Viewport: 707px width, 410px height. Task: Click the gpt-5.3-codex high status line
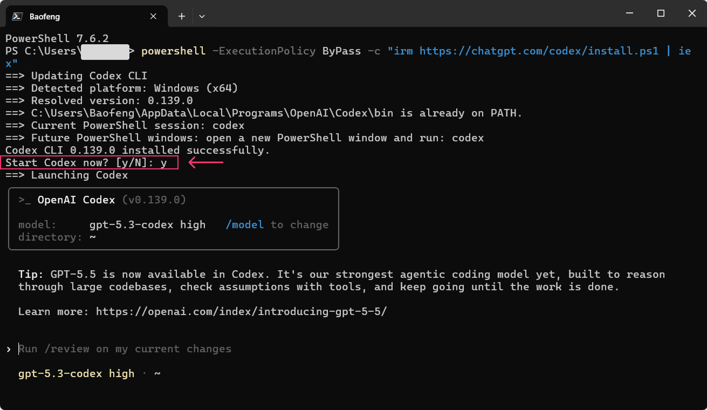(76, 374)
